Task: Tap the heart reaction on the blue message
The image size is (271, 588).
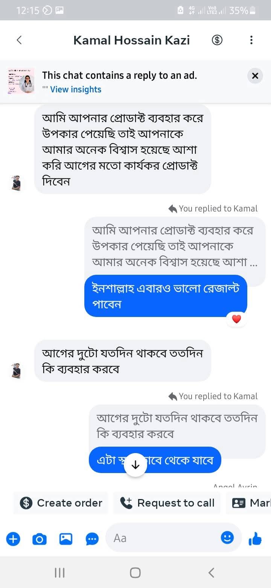Action: (x=236, y=318)
